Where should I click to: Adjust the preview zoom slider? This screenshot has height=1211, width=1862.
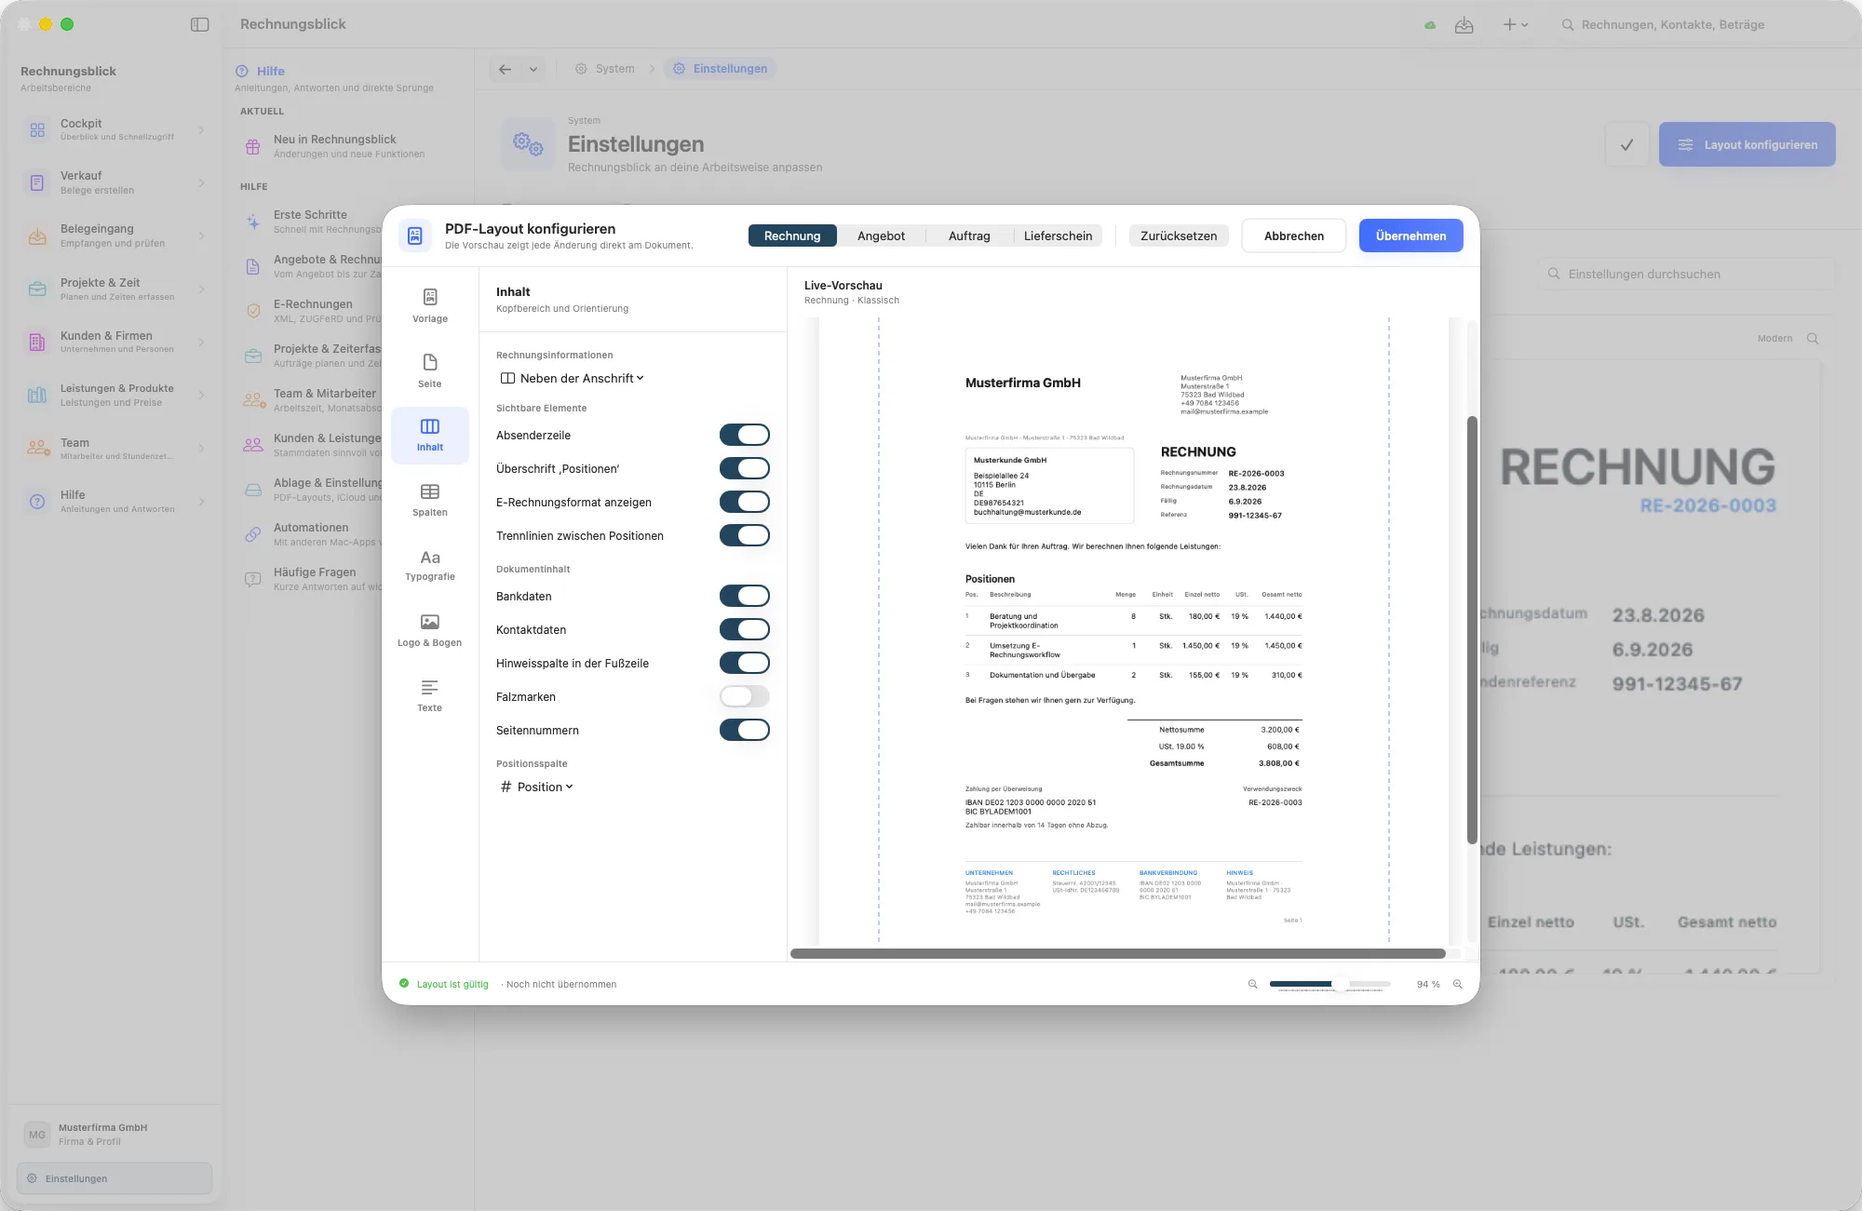point(1330,984)
